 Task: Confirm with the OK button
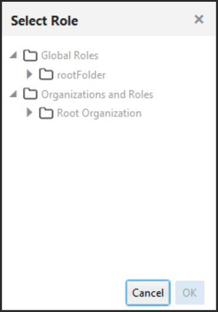click(x=190, y=292)
